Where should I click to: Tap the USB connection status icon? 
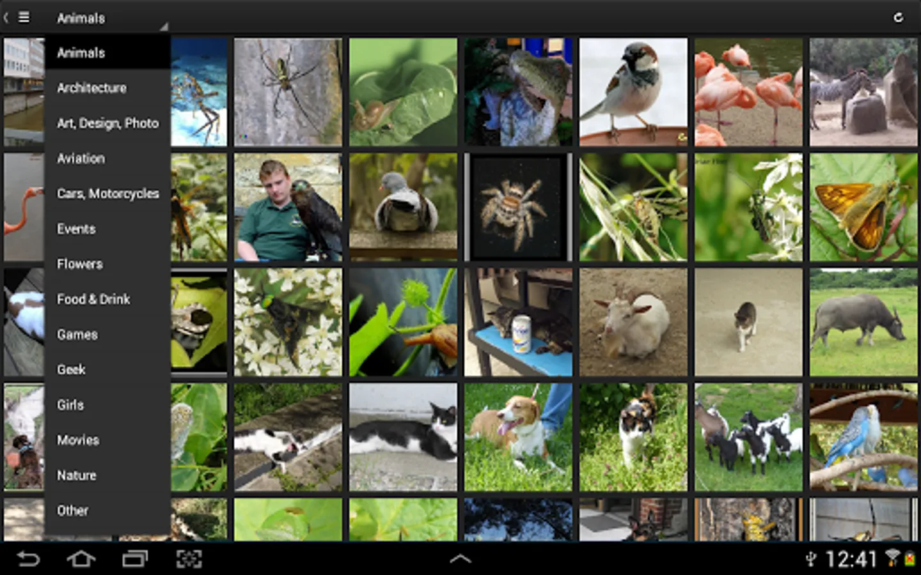pos(810,560)
